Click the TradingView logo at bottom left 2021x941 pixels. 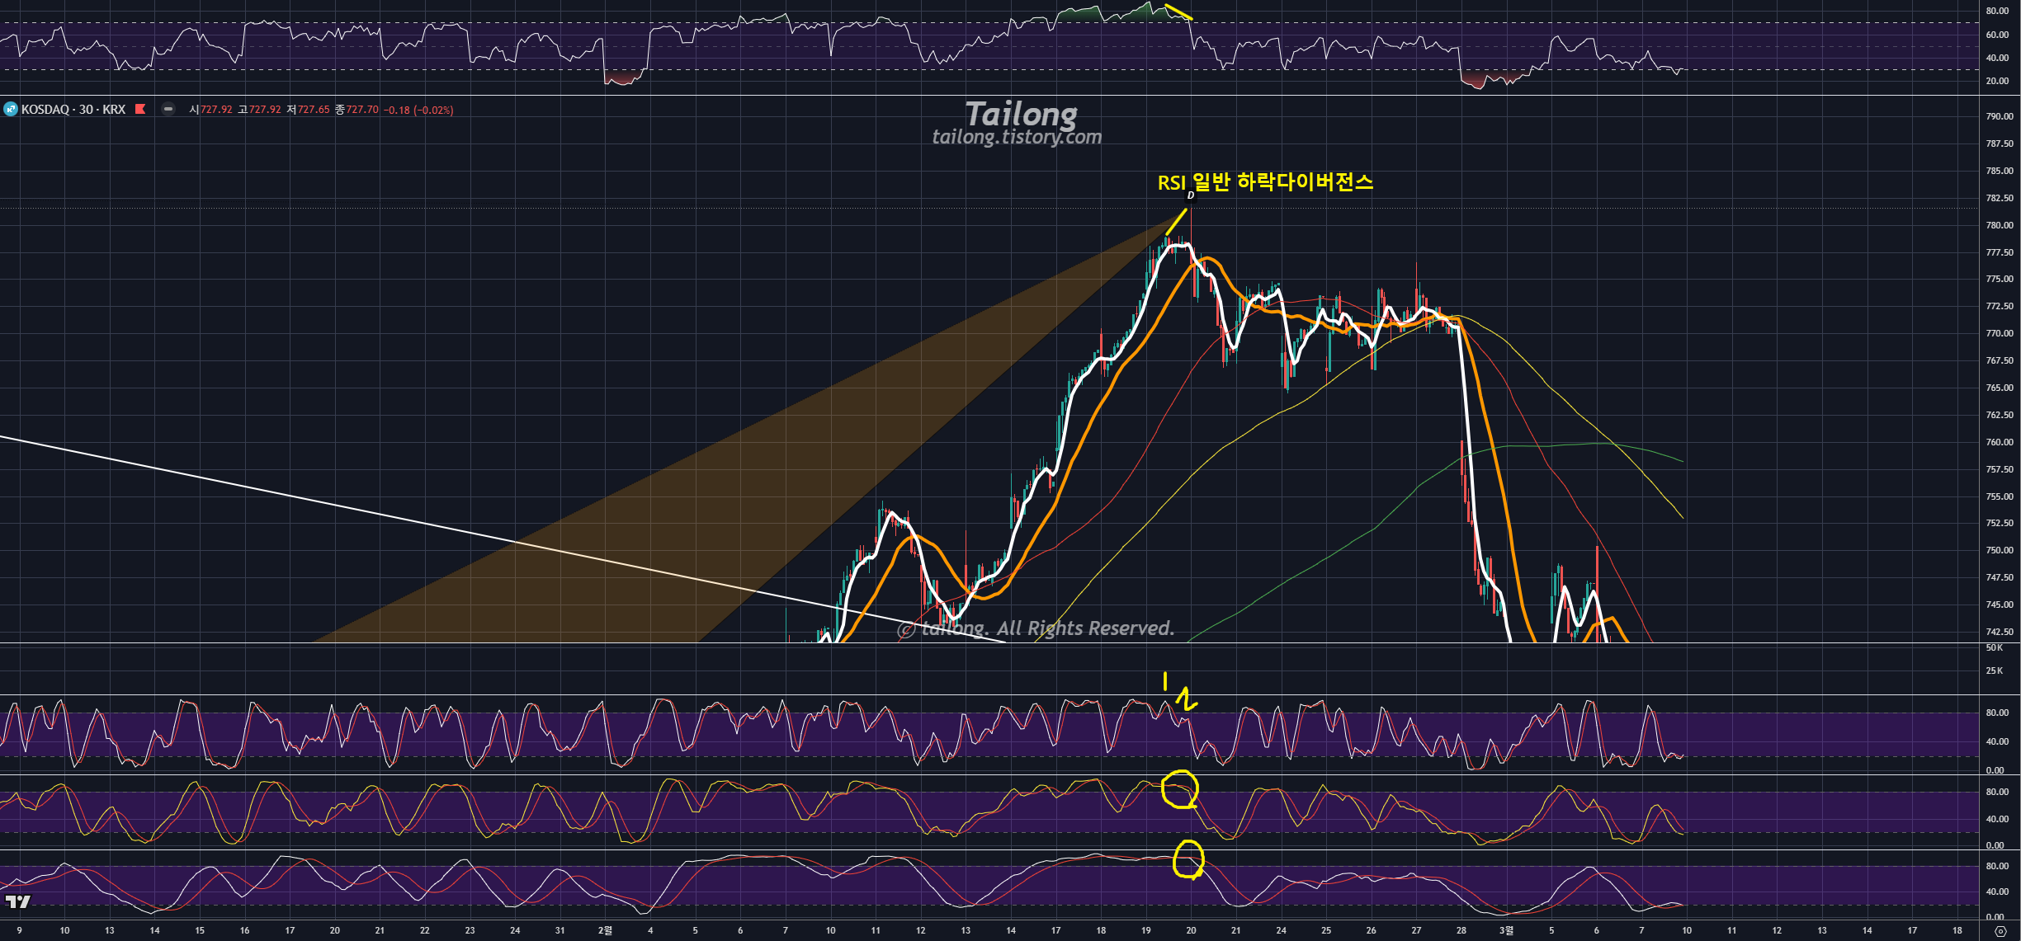pyautogui.click(x=17, y=901)
